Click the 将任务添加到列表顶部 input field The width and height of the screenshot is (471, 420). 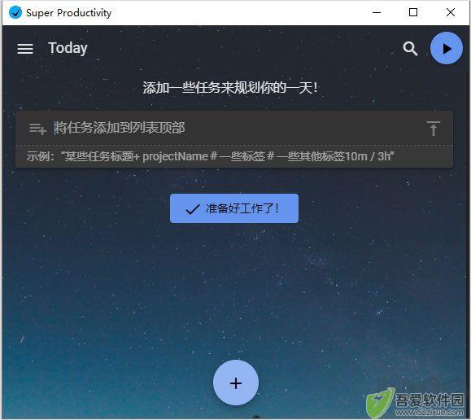(x=234, y=128)
